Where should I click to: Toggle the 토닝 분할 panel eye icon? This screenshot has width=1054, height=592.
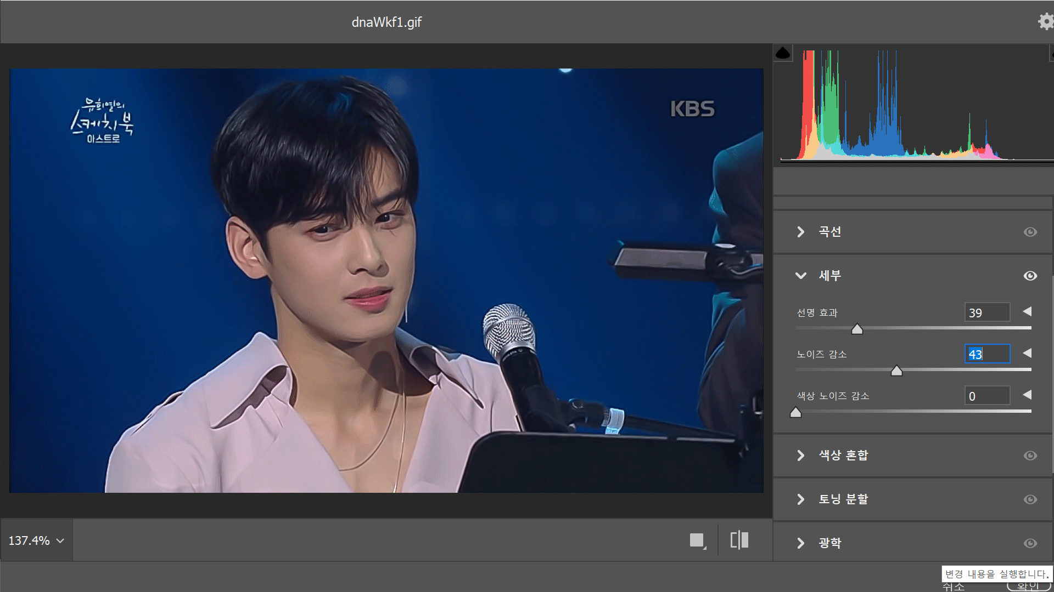click(1030, 499)
